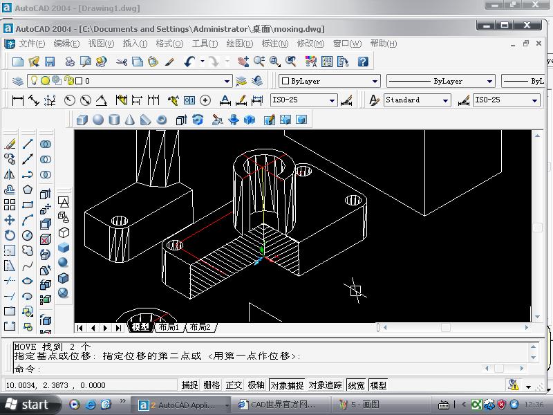Select the Rotate tool
553x415 pixels.
10,235
